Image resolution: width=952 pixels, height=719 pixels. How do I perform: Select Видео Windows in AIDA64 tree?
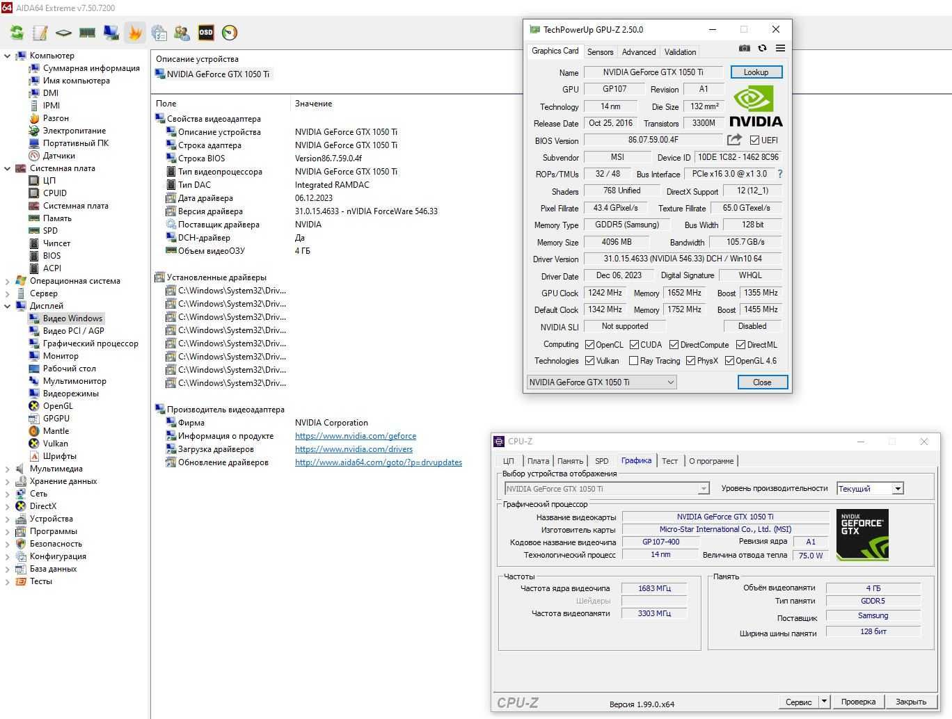tap(72, 318)
